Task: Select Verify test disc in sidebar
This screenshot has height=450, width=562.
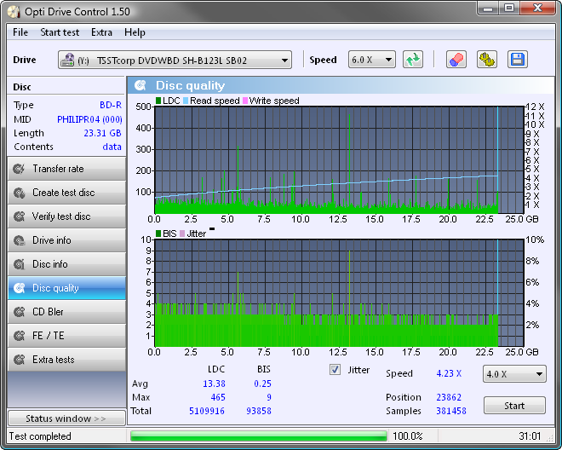Action: click(x=66, y=216)
